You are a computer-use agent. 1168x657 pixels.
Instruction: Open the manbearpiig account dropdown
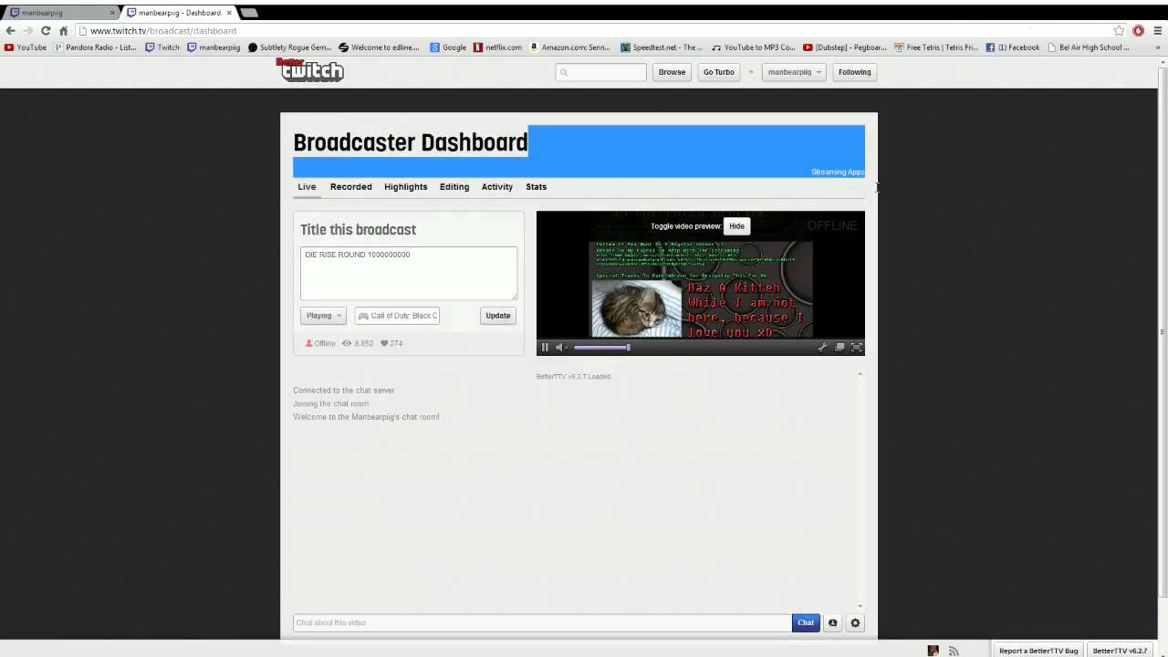click(x=794, y=72)
